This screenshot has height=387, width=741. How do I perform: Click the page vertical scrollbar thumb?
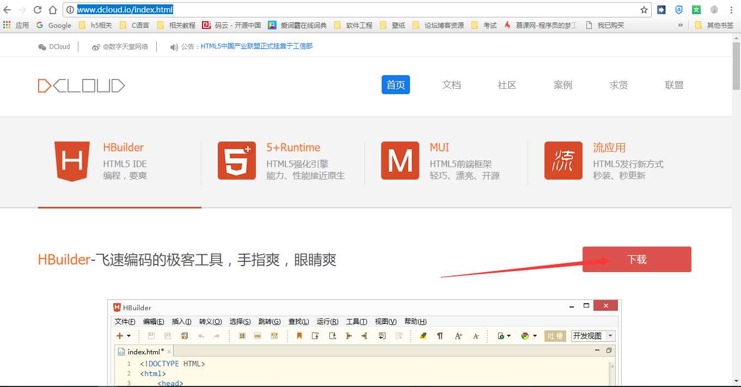tap(736, 66)
